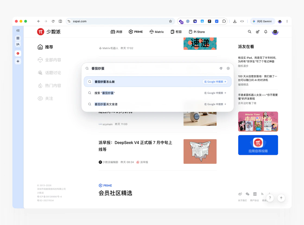The width and height of the screenshot is (304, 225).
Task: Open the Pi Store navigation item
Action: pos(197,32)
